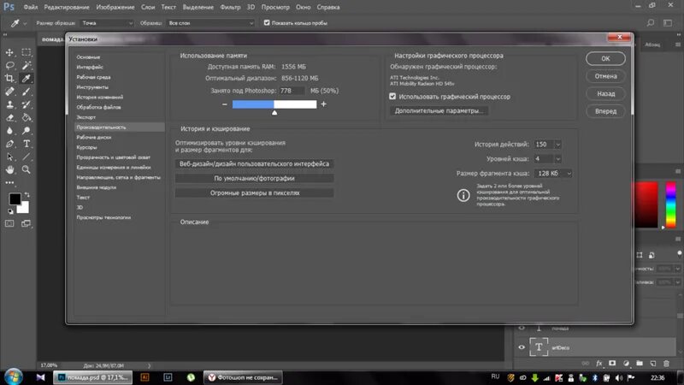
Task: Select the Lasso tool
Action: [9, 66]
